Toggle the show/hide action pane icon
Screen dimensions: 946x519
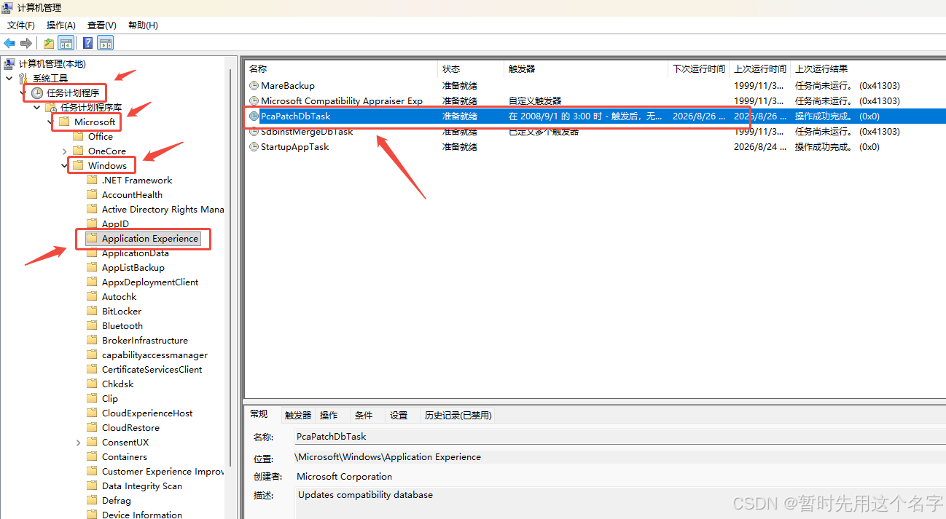click(105, 43)
